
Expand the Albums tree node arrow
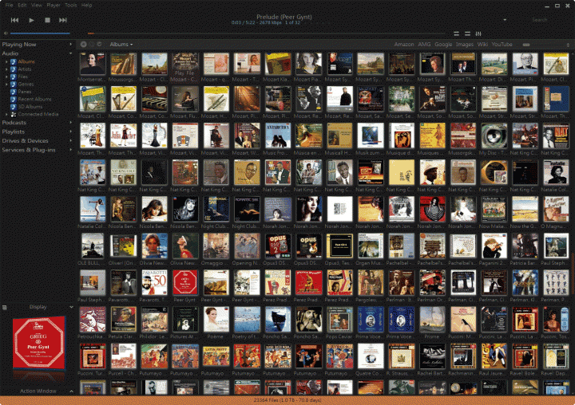click(6, 61)
